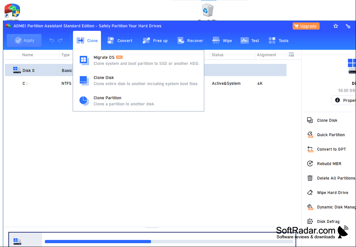This screenshot has width=356, height=247.
Task: Select the C: partition row
Action: click(x=146, y=84)
